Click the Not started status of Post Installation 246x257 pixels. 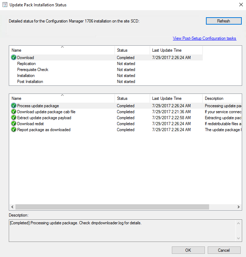coord(126,82)
